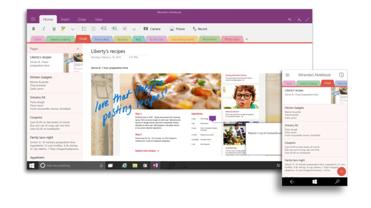Viewport: 371px width, 208px height.
Task: Tap the phone back arrow button
Action: [292, 182]
